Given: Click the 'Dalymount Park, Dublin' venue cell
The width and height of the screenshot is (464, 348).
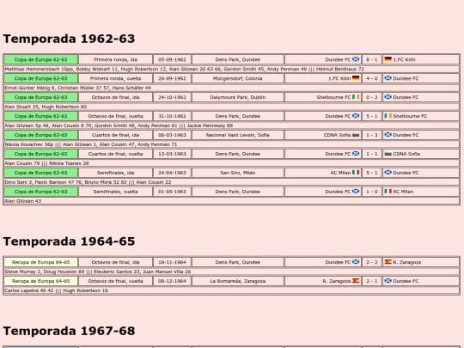Looking at the screenshot, I should tap(238, 97).
